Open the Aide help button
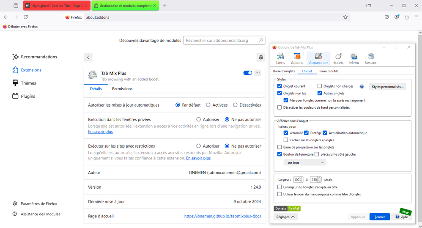 point(402,217)
